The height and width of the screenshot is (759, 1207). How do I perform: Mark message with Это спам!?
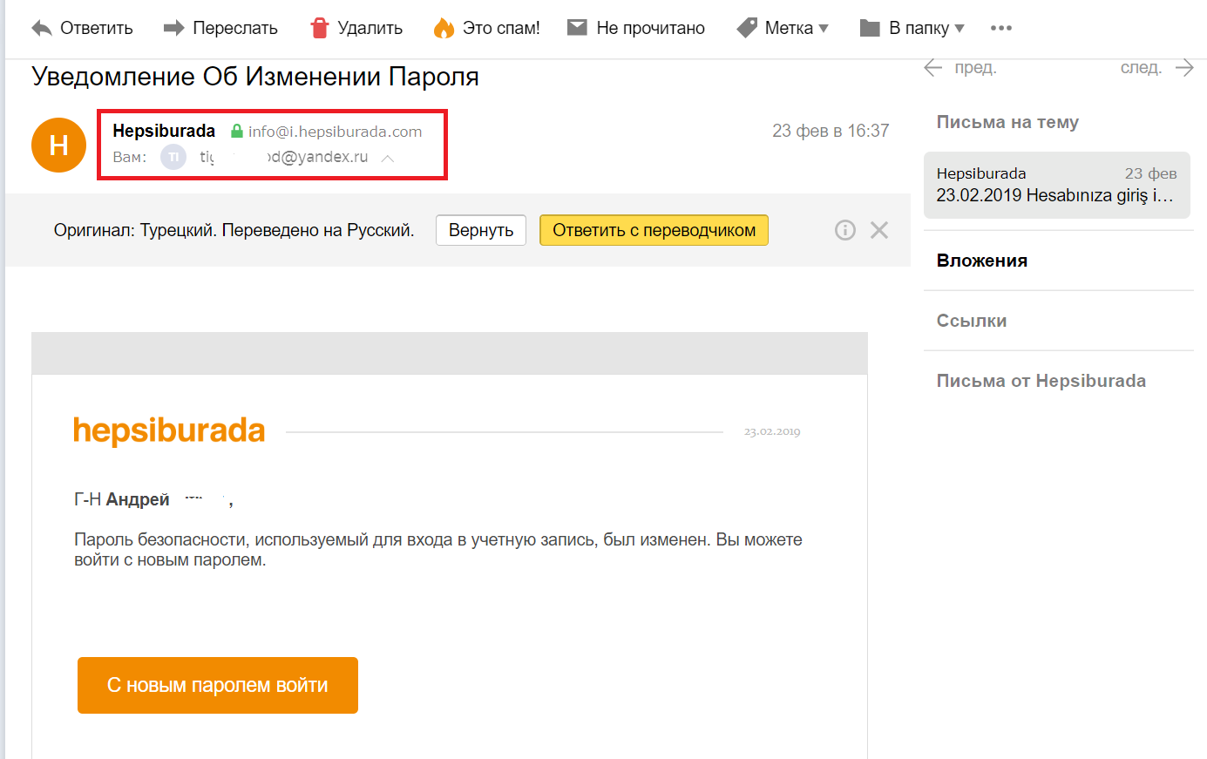click(x=501, y=28)
